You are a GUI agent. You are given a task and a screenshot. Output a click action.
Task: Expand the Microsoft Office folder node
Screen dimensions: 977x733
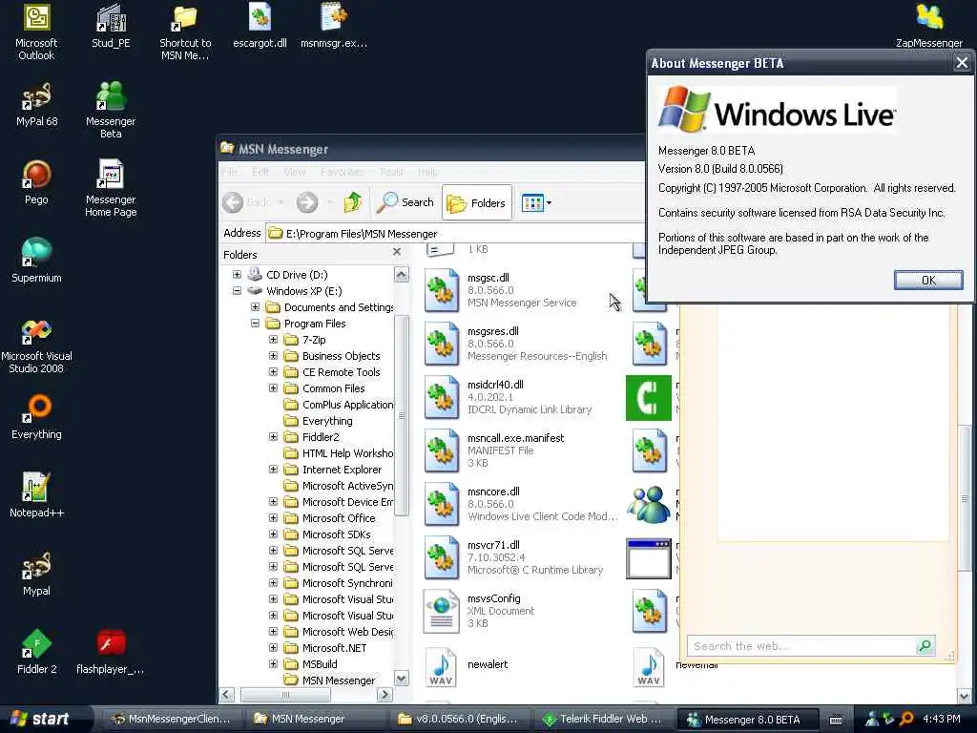click(x=273, y=517)
